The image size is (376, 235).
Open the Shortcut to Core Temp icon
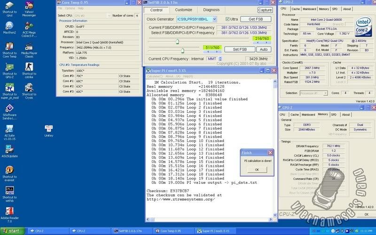(x=9, y=50)
